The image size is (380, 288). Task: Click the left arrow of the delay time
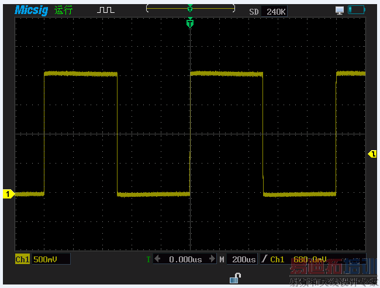pos(157,259)
